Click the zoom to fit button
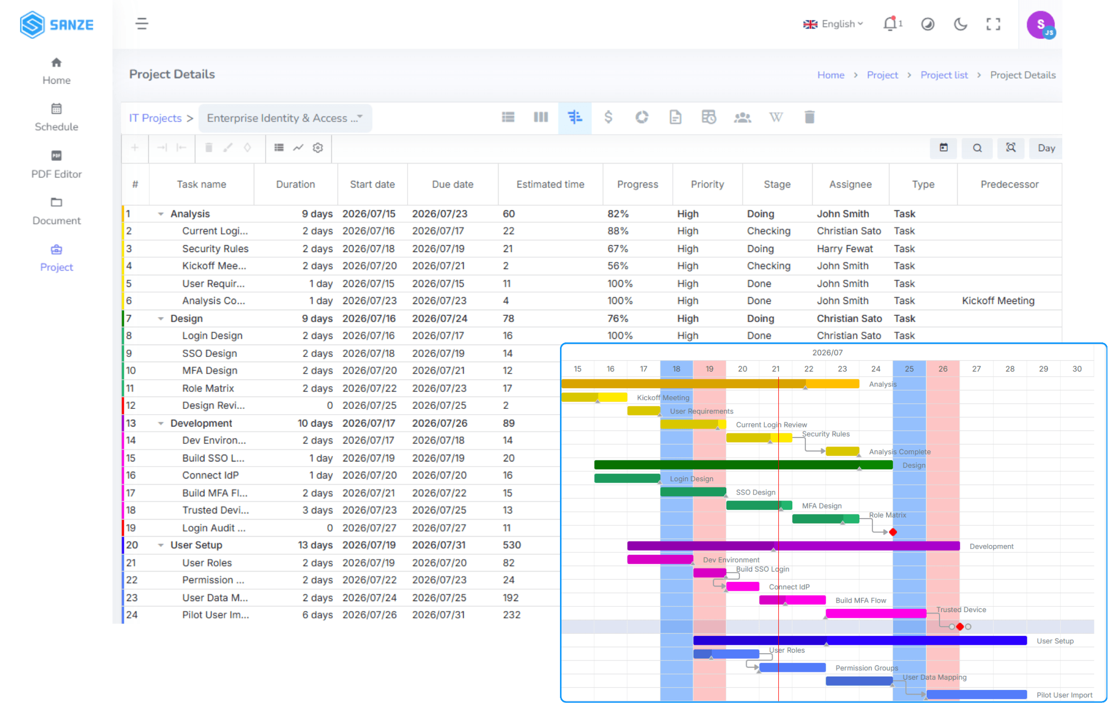Image resolution: width=1108 pixels, height=703 pixels. (x=1010, y=148)
